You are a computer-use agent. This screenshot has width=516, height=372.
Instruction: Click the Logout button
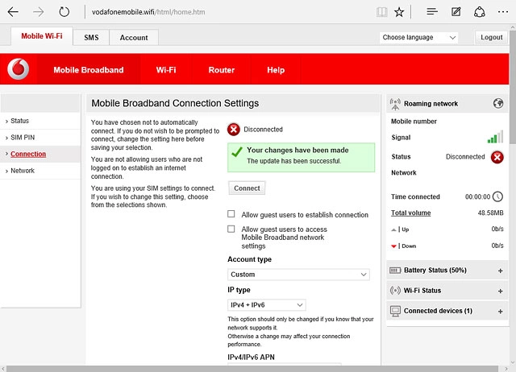point(491,38)
